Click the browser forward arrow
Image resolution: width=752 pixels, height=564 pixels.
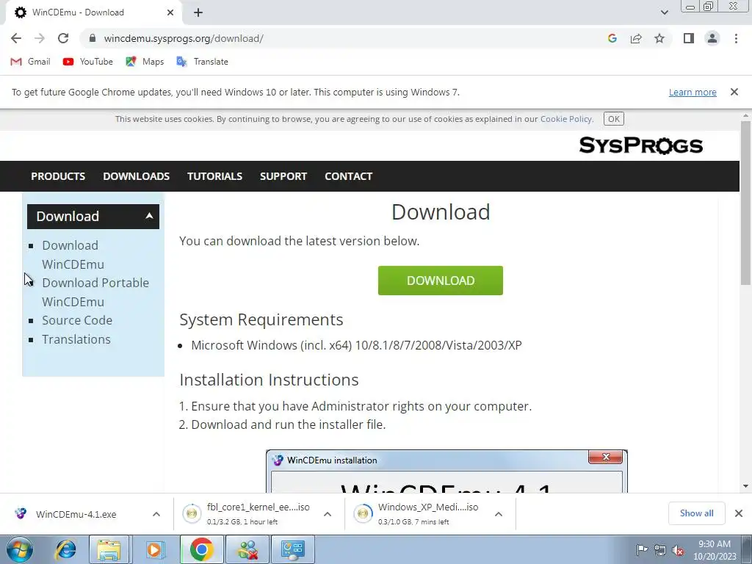pyautogui.click(x=40, y=38)
